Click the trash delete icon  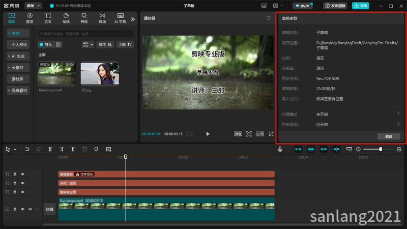click(84, 149)
